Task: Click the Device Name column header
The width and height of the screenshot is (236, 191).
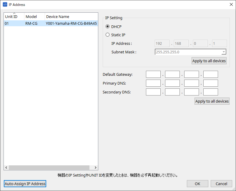Action: coord(71,17)
